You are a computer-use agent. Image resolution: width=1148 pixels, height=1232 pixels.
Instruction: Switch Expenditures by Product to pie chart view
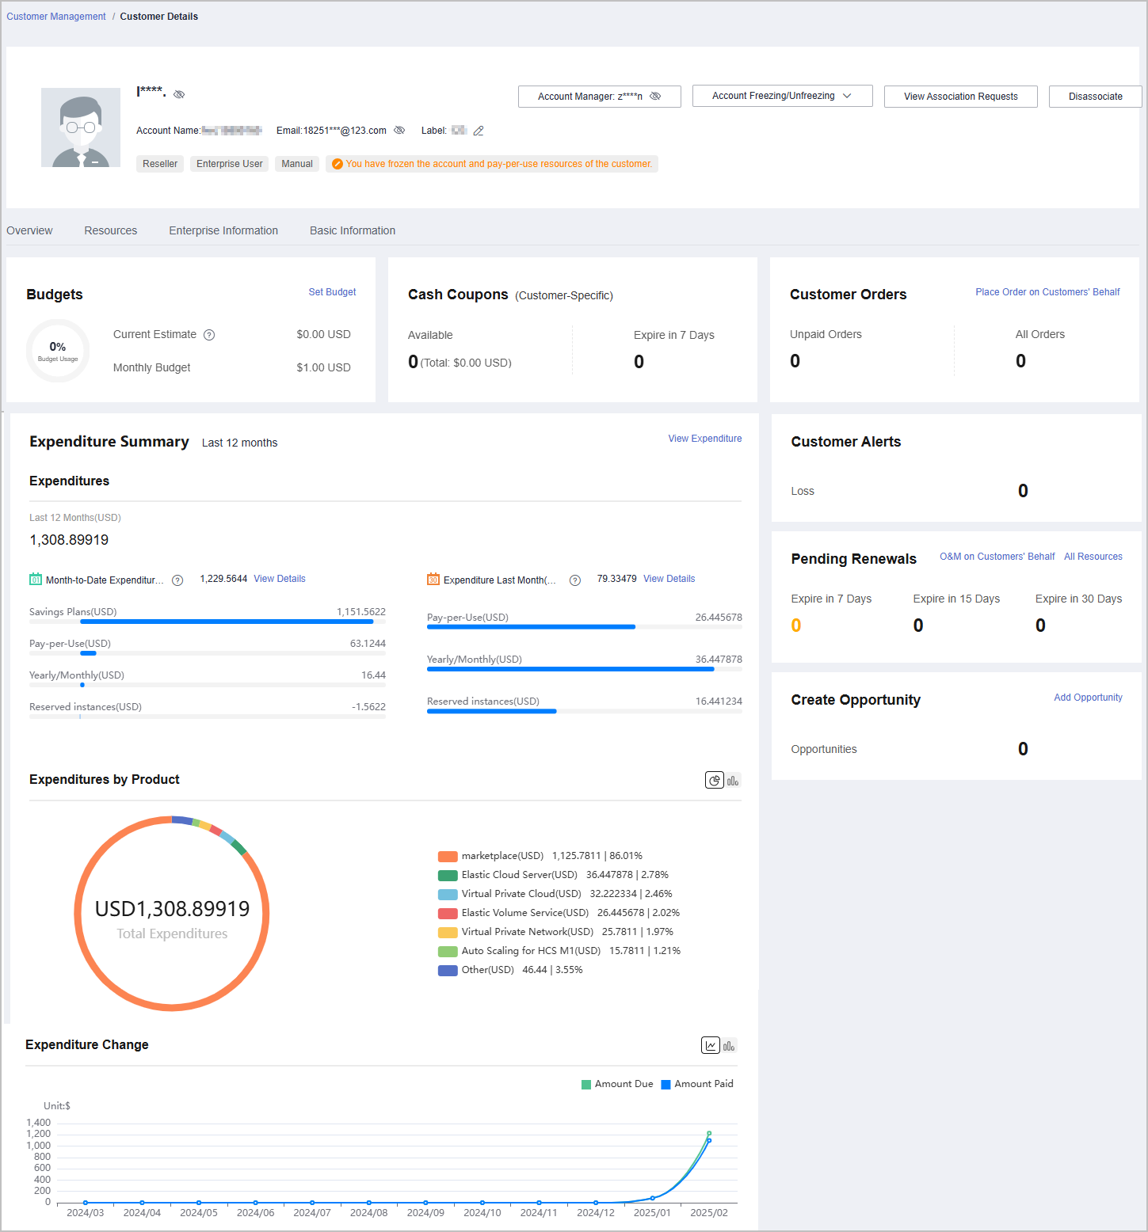click(714, 781)
